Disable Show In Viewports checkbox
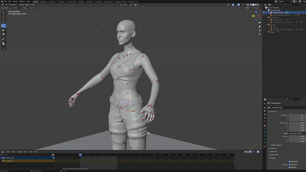Screen dimensions: 306x172 (289, 164)
